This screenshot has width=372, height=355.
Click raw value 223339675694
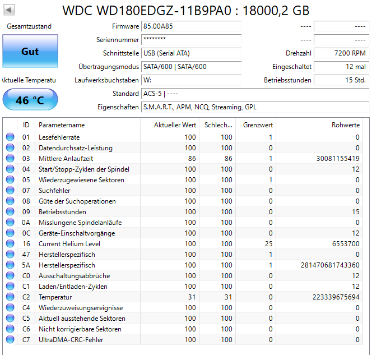click(x=336, y=297)
